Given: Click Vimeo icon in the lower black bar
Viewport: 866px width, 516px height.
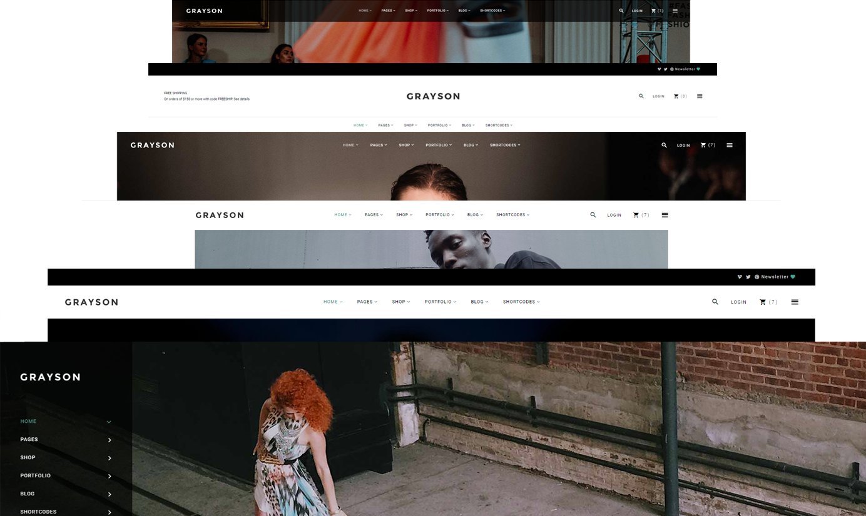Looking at the screenshot, I should (740, 277).
